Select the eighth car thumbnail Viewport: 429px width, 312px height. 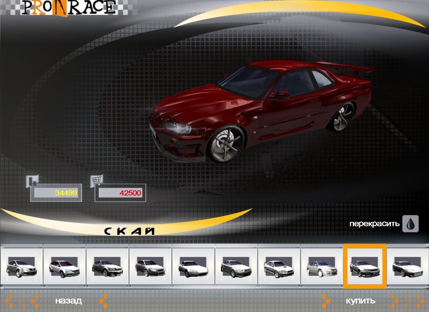[x=321, y=266]
